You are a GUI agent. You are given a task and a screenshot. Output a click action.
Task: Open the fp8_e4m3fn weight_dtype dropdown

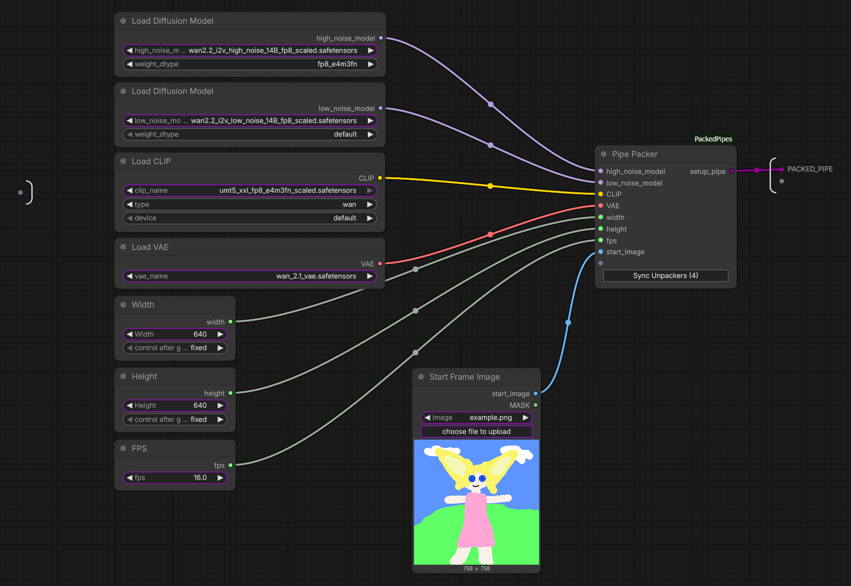click(x=250, y=64)
